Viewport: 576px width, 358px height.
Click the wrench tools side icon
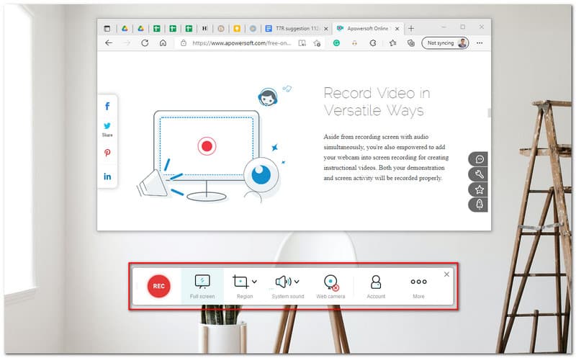(x=480, y=174)
